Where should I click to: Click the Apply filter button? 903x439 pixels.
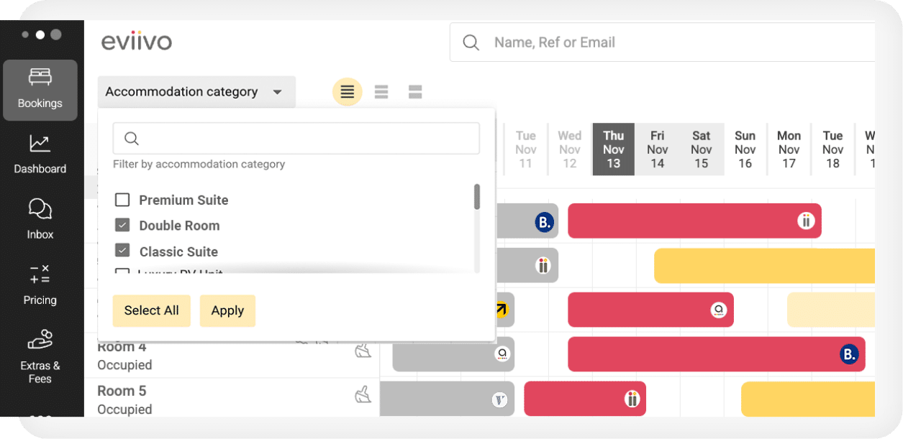(227, 310)
